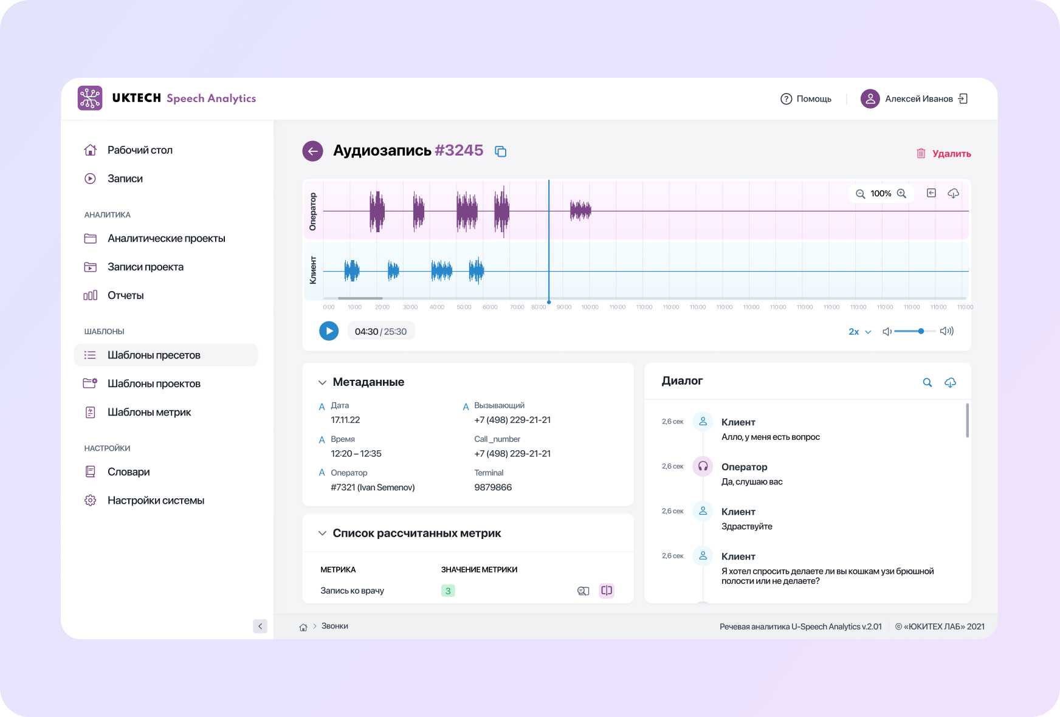
Task: Play the audio recording
Action: (329, 331)
